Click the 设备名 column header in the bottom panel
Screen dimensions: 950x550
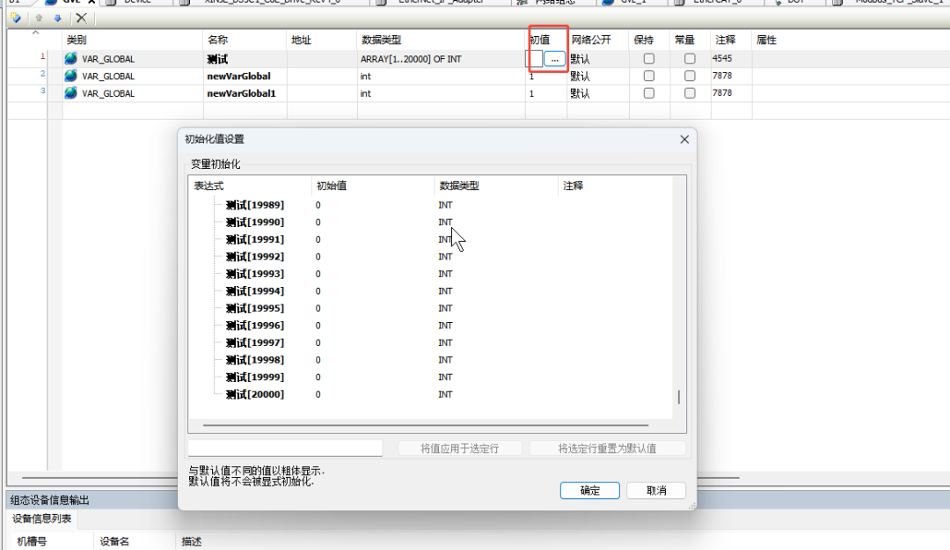114,541
